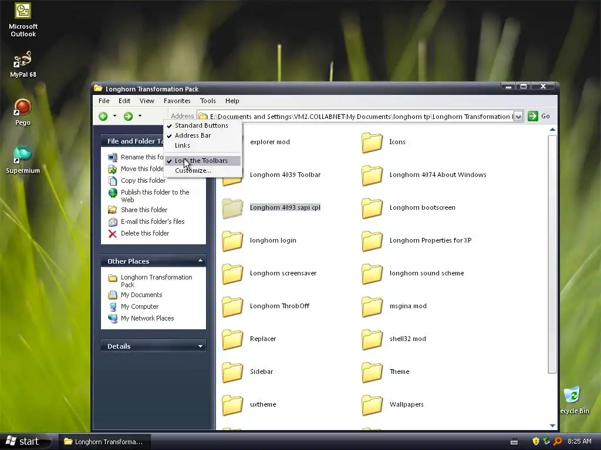The image size is (601, 450).
Task: Expand the Address bar dropdown list
Action: [x=518, y=117]
